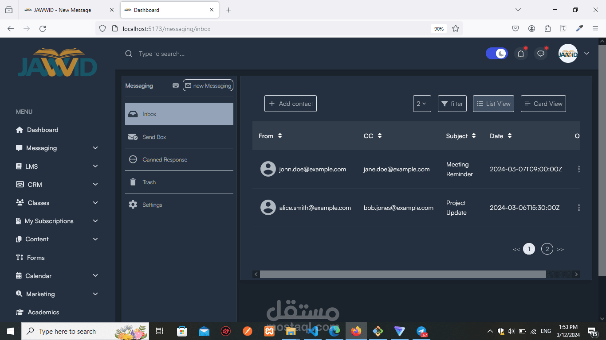Switch to the JAWWID - New Message tab
Screen dimensions: 606x340
(x=69, y=10)
